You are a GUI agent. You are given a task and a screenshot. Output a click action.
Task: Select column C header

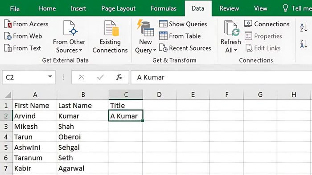pos(126,95)
